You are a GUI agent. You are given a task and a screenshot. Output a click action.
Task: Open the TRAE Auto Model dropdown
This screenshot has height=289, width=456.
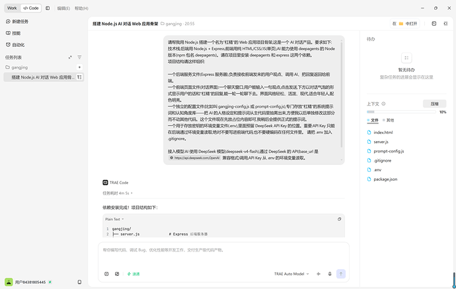click(x=291, y=274)
